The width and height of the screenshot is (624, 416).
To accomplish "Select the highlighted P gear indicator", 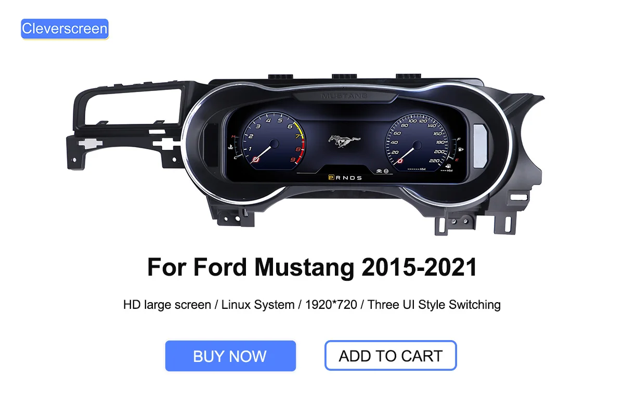I will (x=331, y=177).
